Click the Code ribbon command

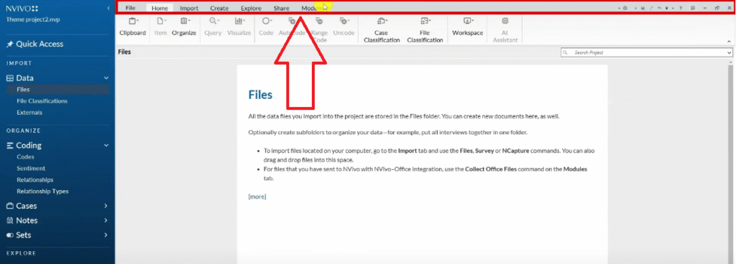(x=266, y=27)
